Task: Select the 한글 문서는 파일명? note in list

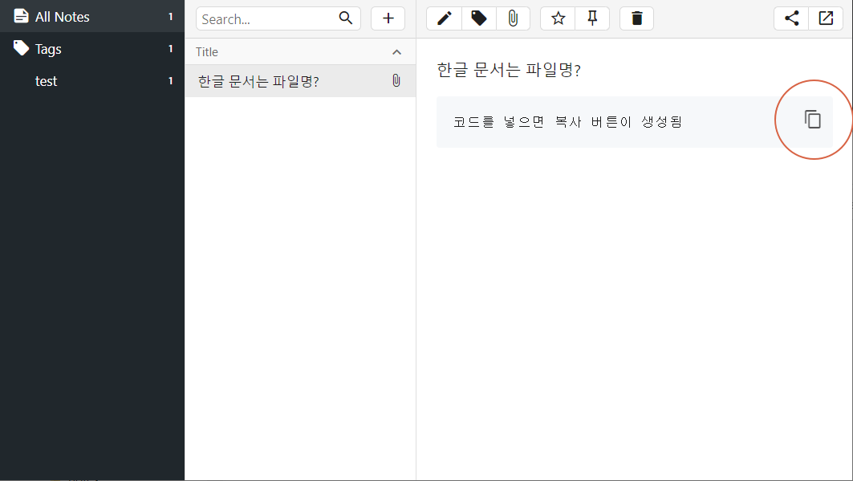Action: pos(300,81)
